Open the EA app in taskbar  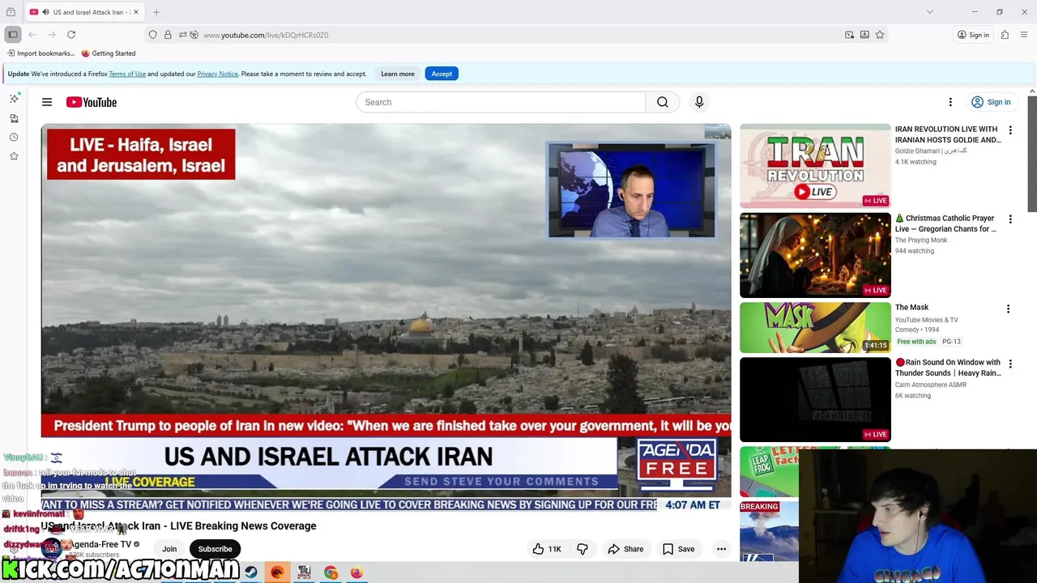pos(277,572)
